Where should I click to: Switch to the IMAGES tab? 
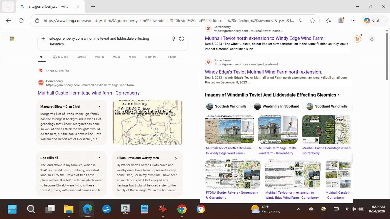coord(81,57)
